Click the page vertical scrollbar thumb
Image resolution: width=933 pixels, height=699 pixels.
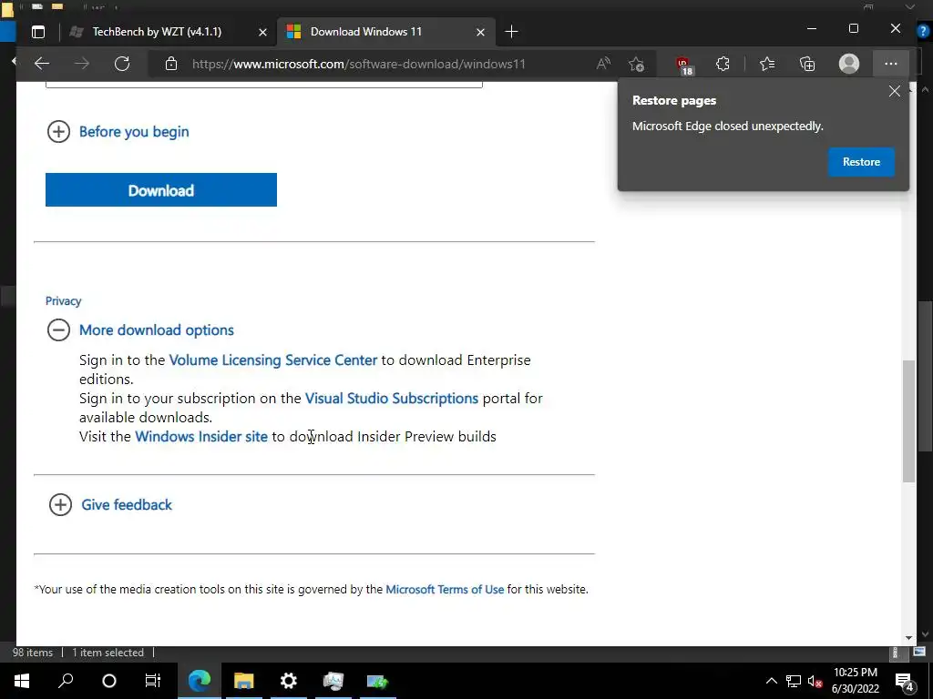tap(908, 420)
